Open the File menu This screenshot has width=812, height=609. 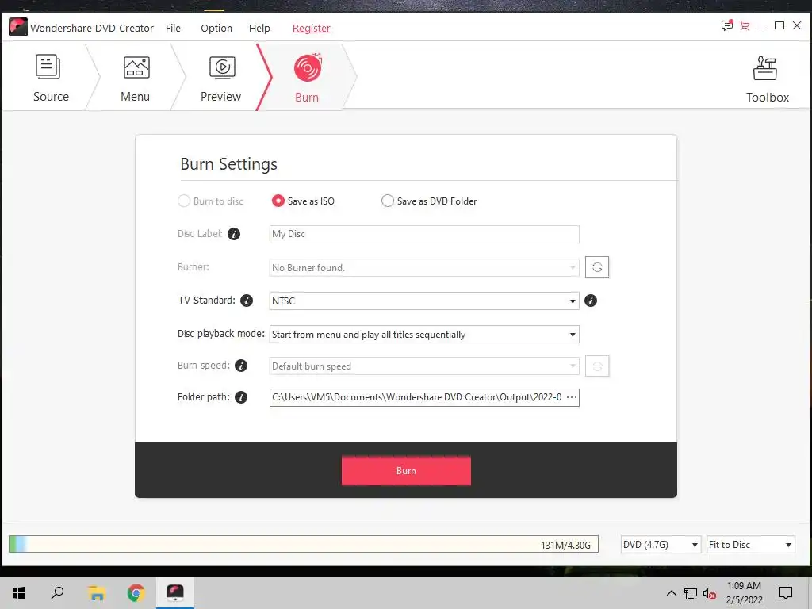[x=173, y=28]
